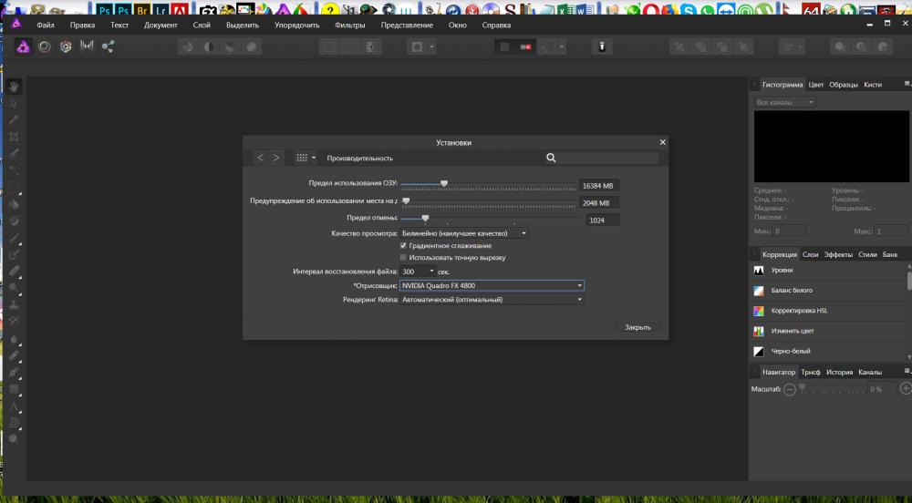Open the Liquify persona
Screen dimensions: 912x503
pos(45,47)
